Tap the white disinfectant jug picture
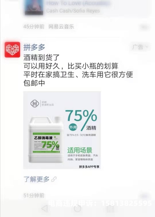This screenshot has width=155, height=217. [46, 140]
